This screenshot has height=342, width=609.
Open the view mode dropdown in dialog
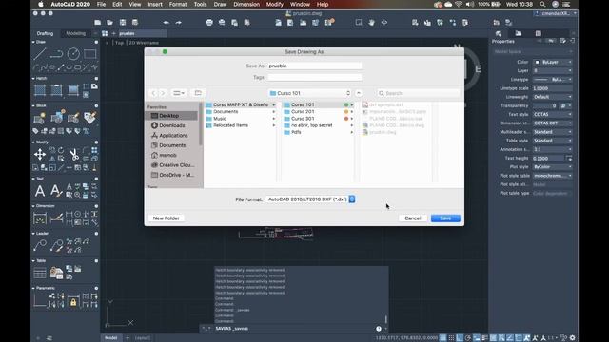click(x=179, y=93)
